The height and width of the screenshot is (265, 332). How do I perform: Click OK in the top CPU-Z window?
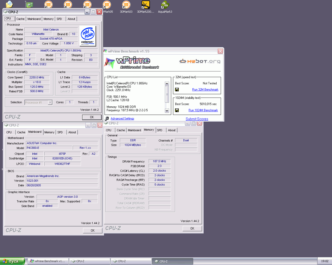tap(92, 117)
